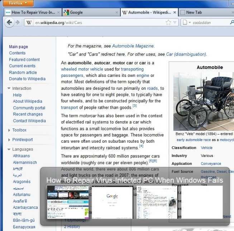Screen dimensions: 234x231
Task: Open Donate to Wikipedia link
Action: pos(27,79)
